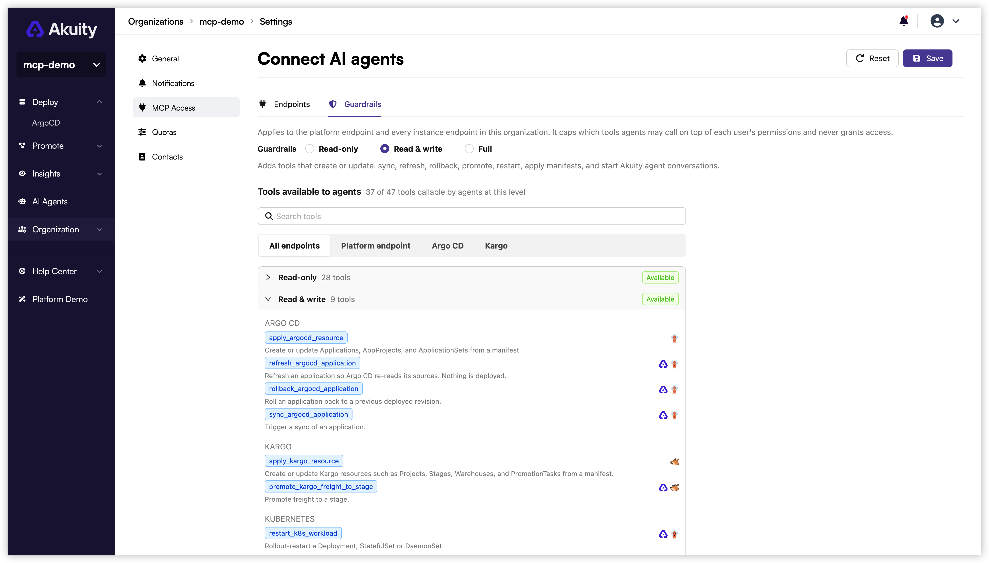Select the All endpoints filter tab
The width and height of the screenshot is (989, 563).
tap(294, 246)
